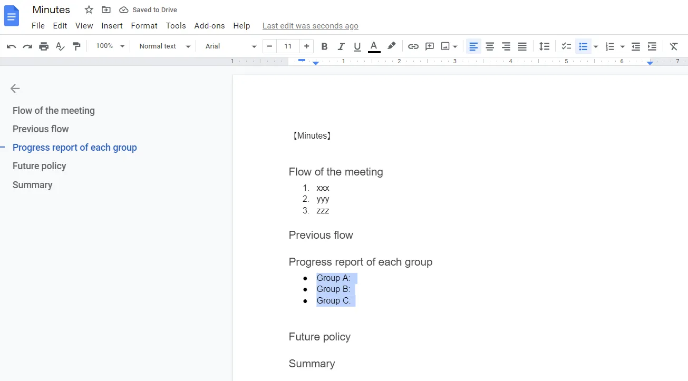Open the Arial font dropdown
Image resolution: width=688 pixels, height=381 pixels.
point(230,46)
